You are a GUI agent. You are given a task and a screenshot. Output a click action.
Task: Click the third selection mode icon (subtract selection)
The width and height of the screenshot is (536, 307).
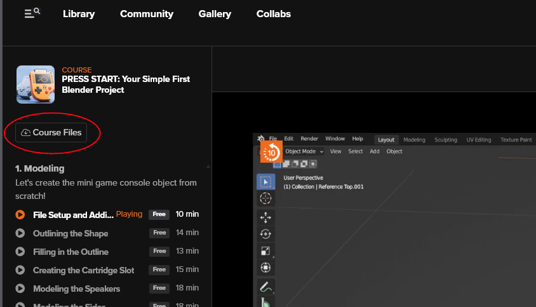(x=295, y=164)
